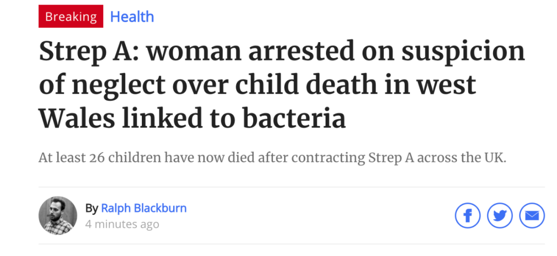The height and width of the screenshot is (256, 557).
Task: Click the 'At least 26 children' subheading
Action: coord(272,158)
